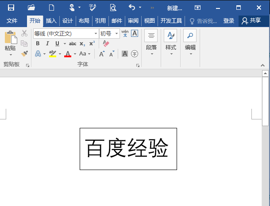Image resolution: width=270 pixels, height=206 pixels.
Task: Switch to the 开发工具 Developer tab
Action: 171,21
